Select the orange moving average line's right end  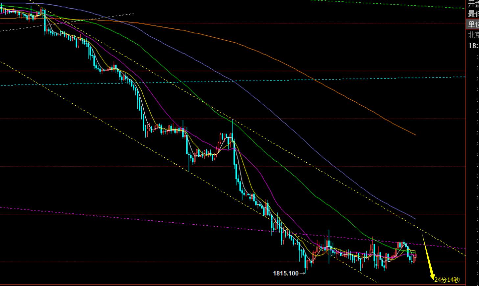pyautogui.click(x=415, y=134)
